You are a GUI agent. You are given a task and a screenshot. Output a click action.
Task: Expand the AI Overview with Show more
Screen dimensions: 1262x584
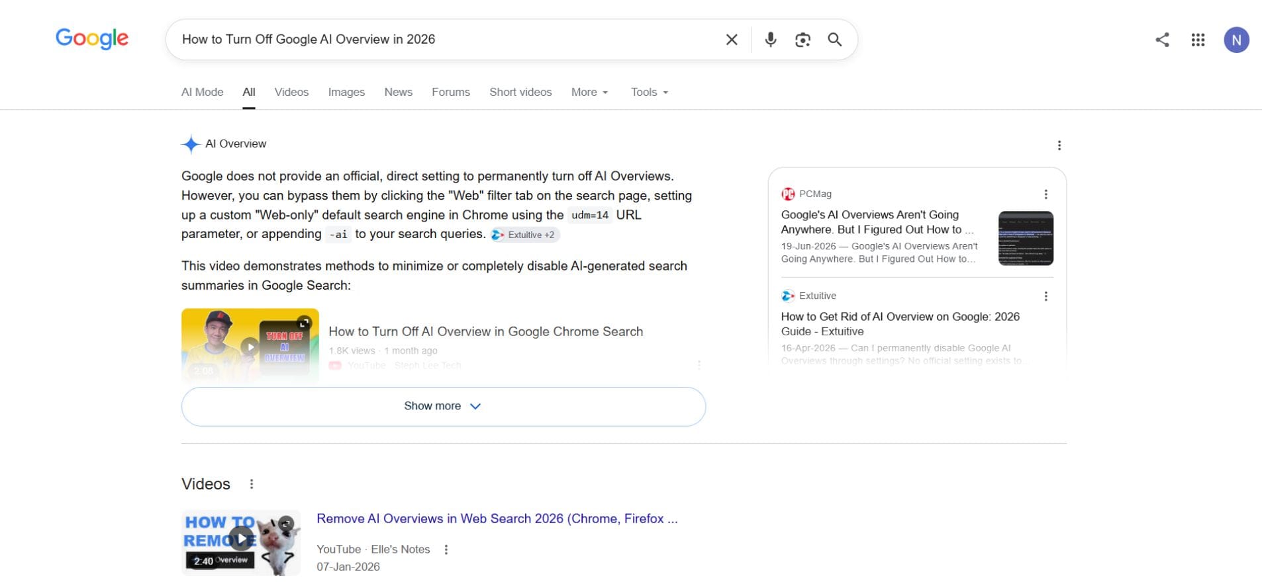coord(444,406)
